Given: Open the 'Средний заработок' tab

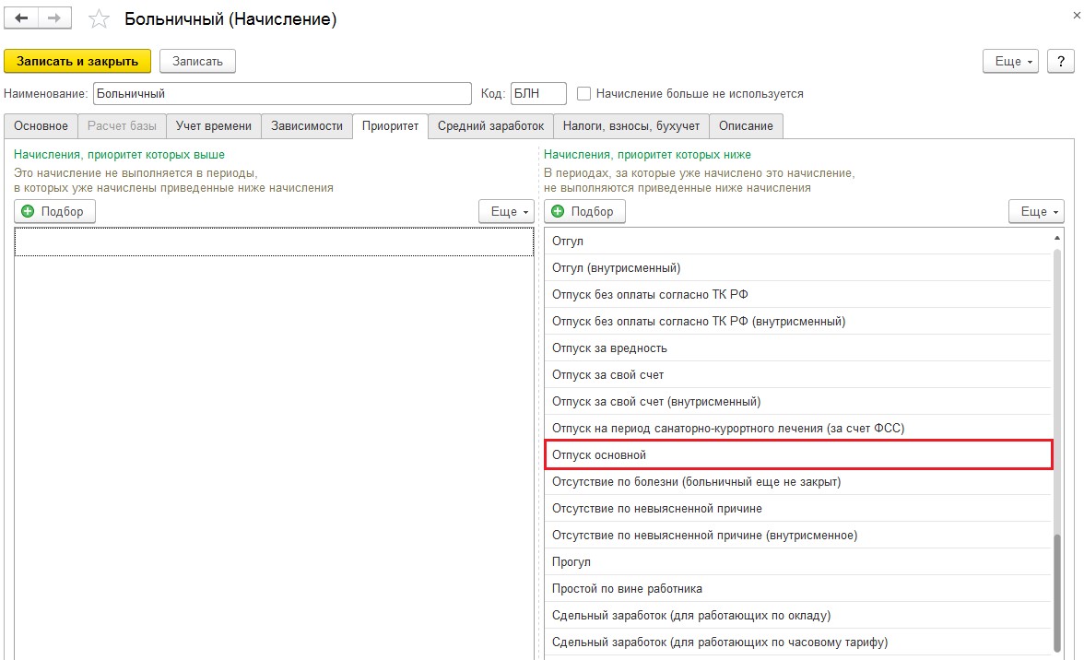Looking at the screenshot, I should [x=489, y=125].
